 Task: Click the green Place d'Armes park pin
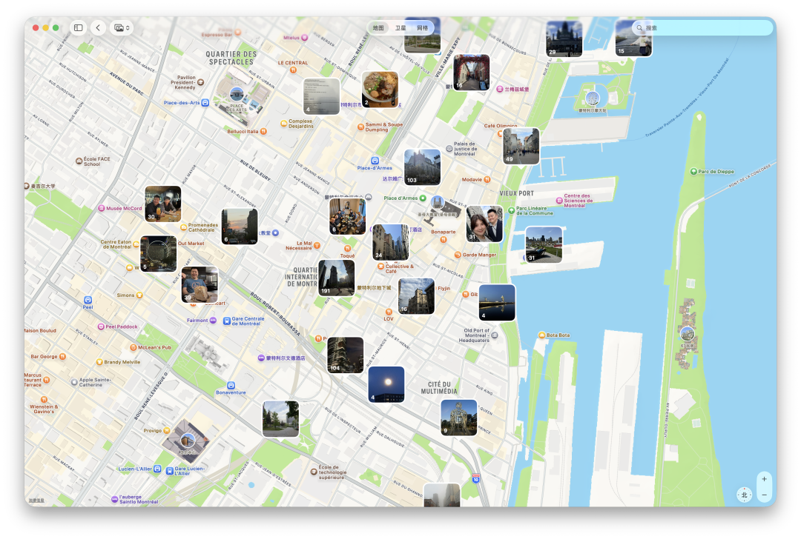tap(423, 198)
